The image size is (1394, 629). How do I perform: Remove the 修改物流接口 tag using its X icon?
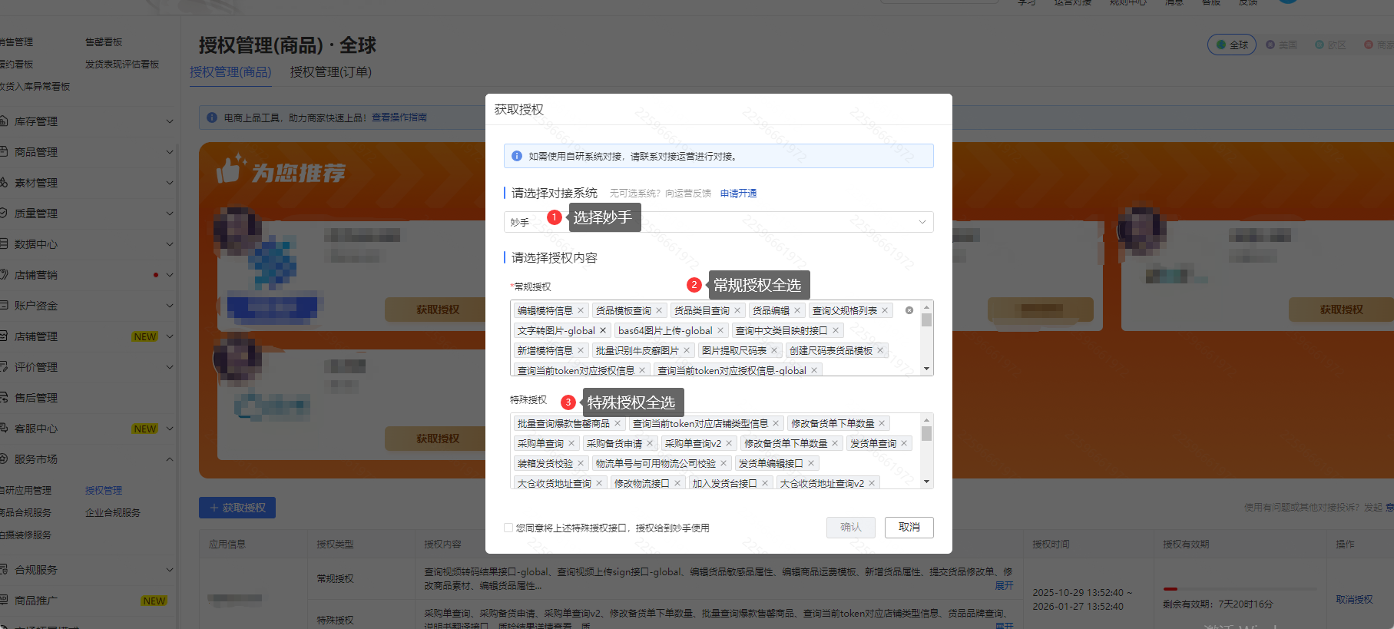pos(677,483)
